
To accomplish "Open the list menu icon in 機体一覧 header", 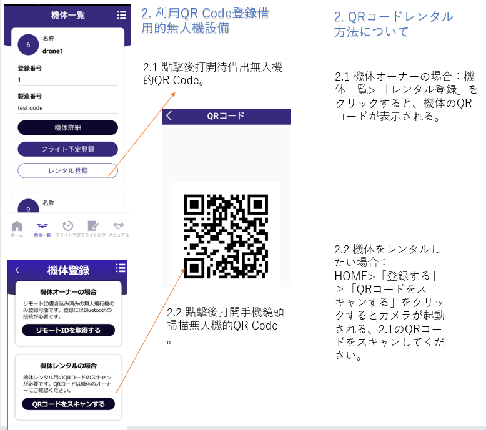I will pyautogui.click(x=121, y=15).
